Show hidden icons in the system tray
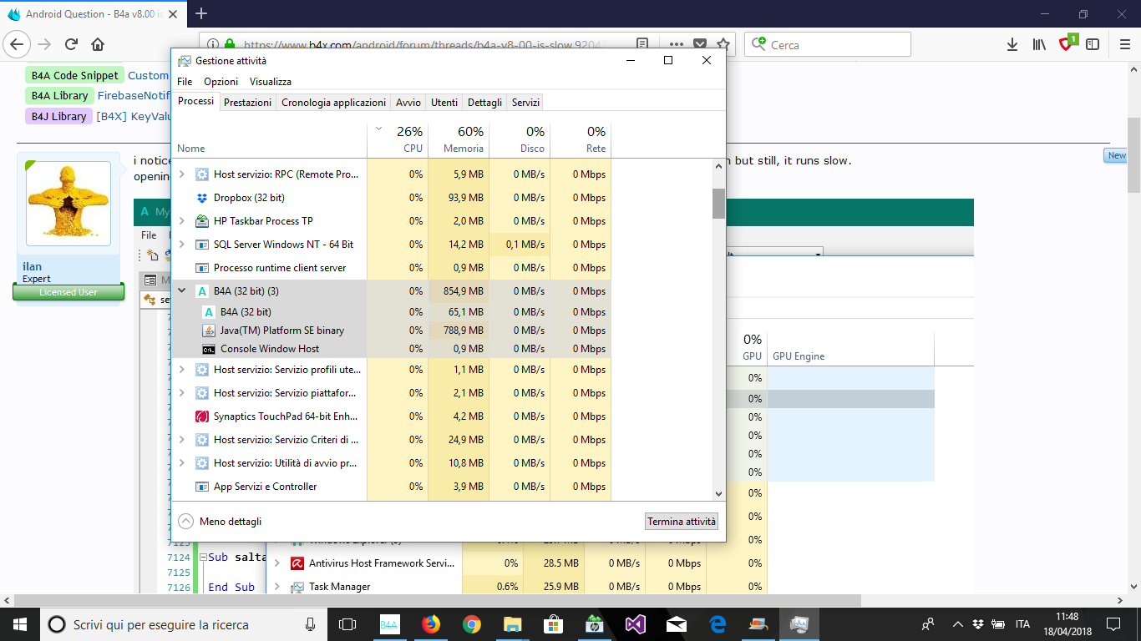The image size is (1141, 641). [x=957, y=623]
